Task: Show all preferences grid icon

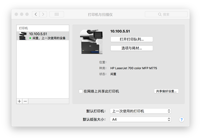Action: pos(57,14)
